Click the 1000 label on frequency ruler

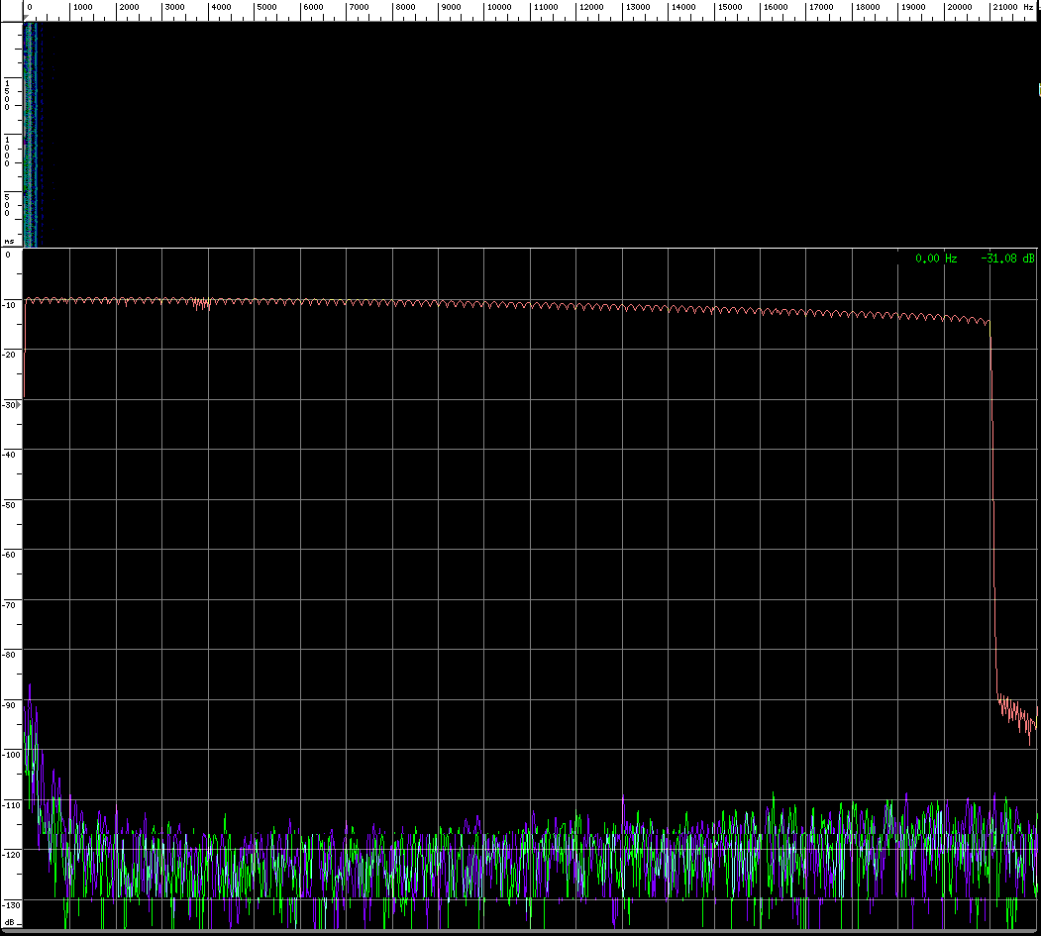tap(83, 7)
